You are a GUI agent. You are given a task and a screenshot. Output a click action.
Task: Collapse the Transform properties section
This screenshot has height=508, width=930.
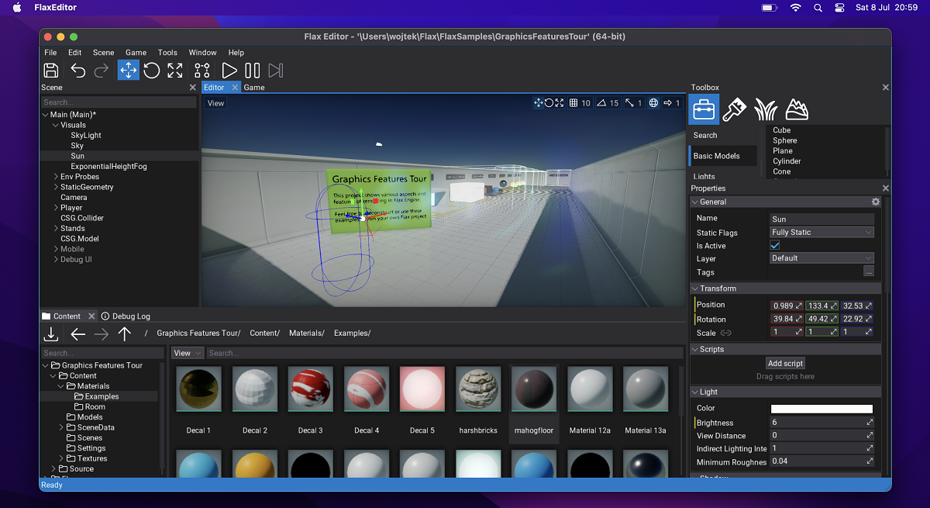coord(718,289)
